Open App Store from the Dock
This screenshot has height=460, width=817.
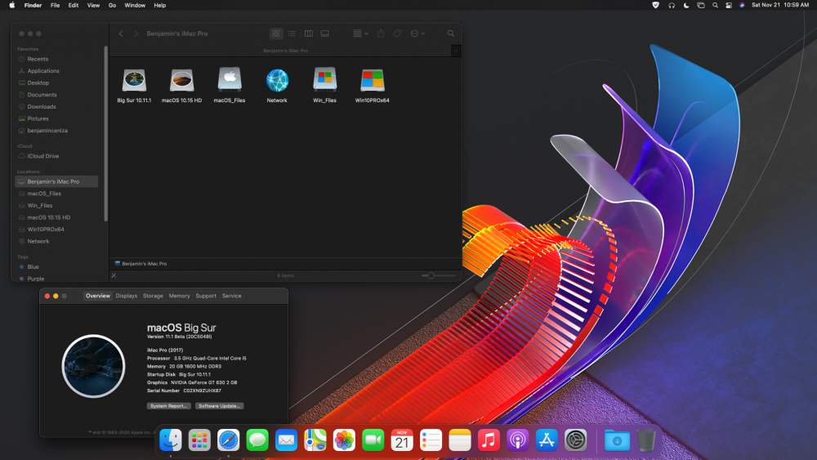547,440
